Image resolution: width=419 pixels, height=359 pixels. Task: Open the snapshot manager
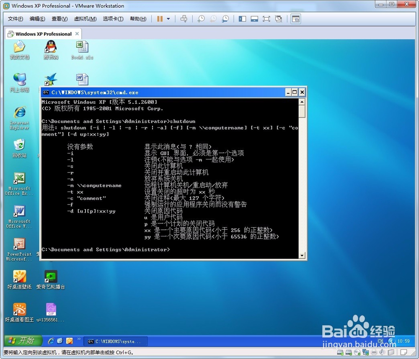[225, 19]
